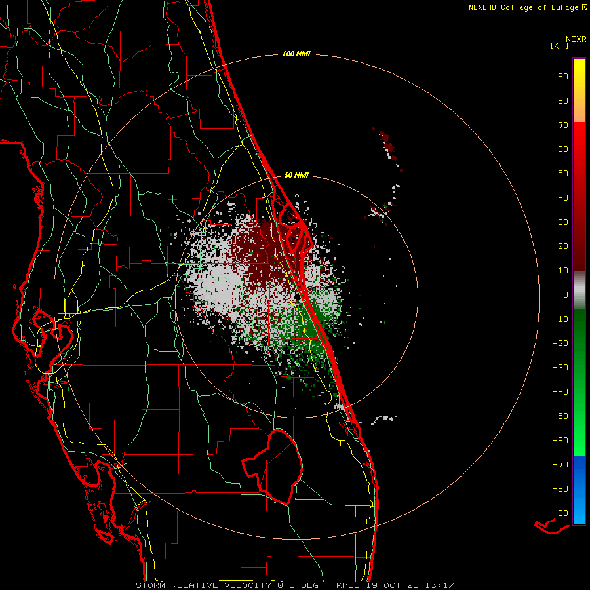Click the "KMLB" radar site identifier
Viewport: 590px width, 590px height.
click(347, 585)
